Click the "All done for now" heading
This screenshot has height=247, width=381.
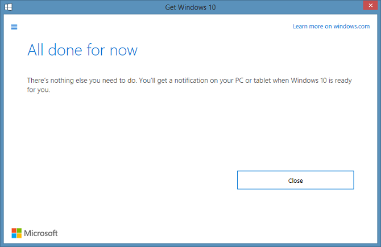pyautogui.click(x=82, y=50)
